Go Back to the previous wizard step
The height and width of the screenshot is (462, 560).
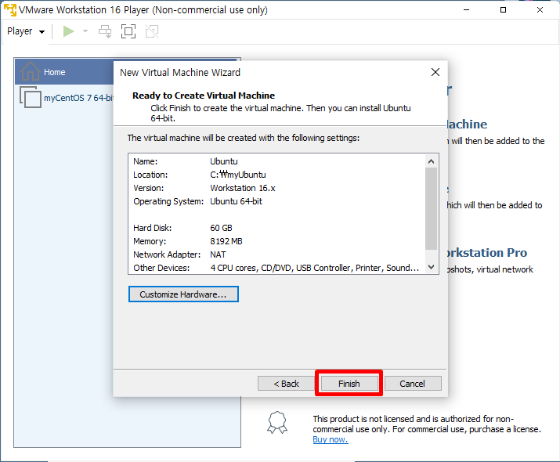click(x=286, y=384)
